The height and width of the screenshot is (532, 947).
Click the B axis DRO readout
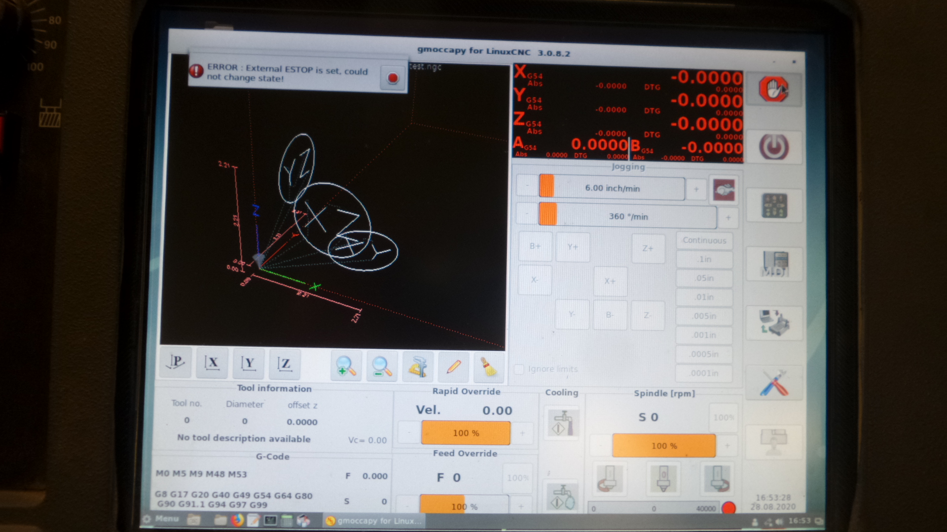[x=687, y=149]
